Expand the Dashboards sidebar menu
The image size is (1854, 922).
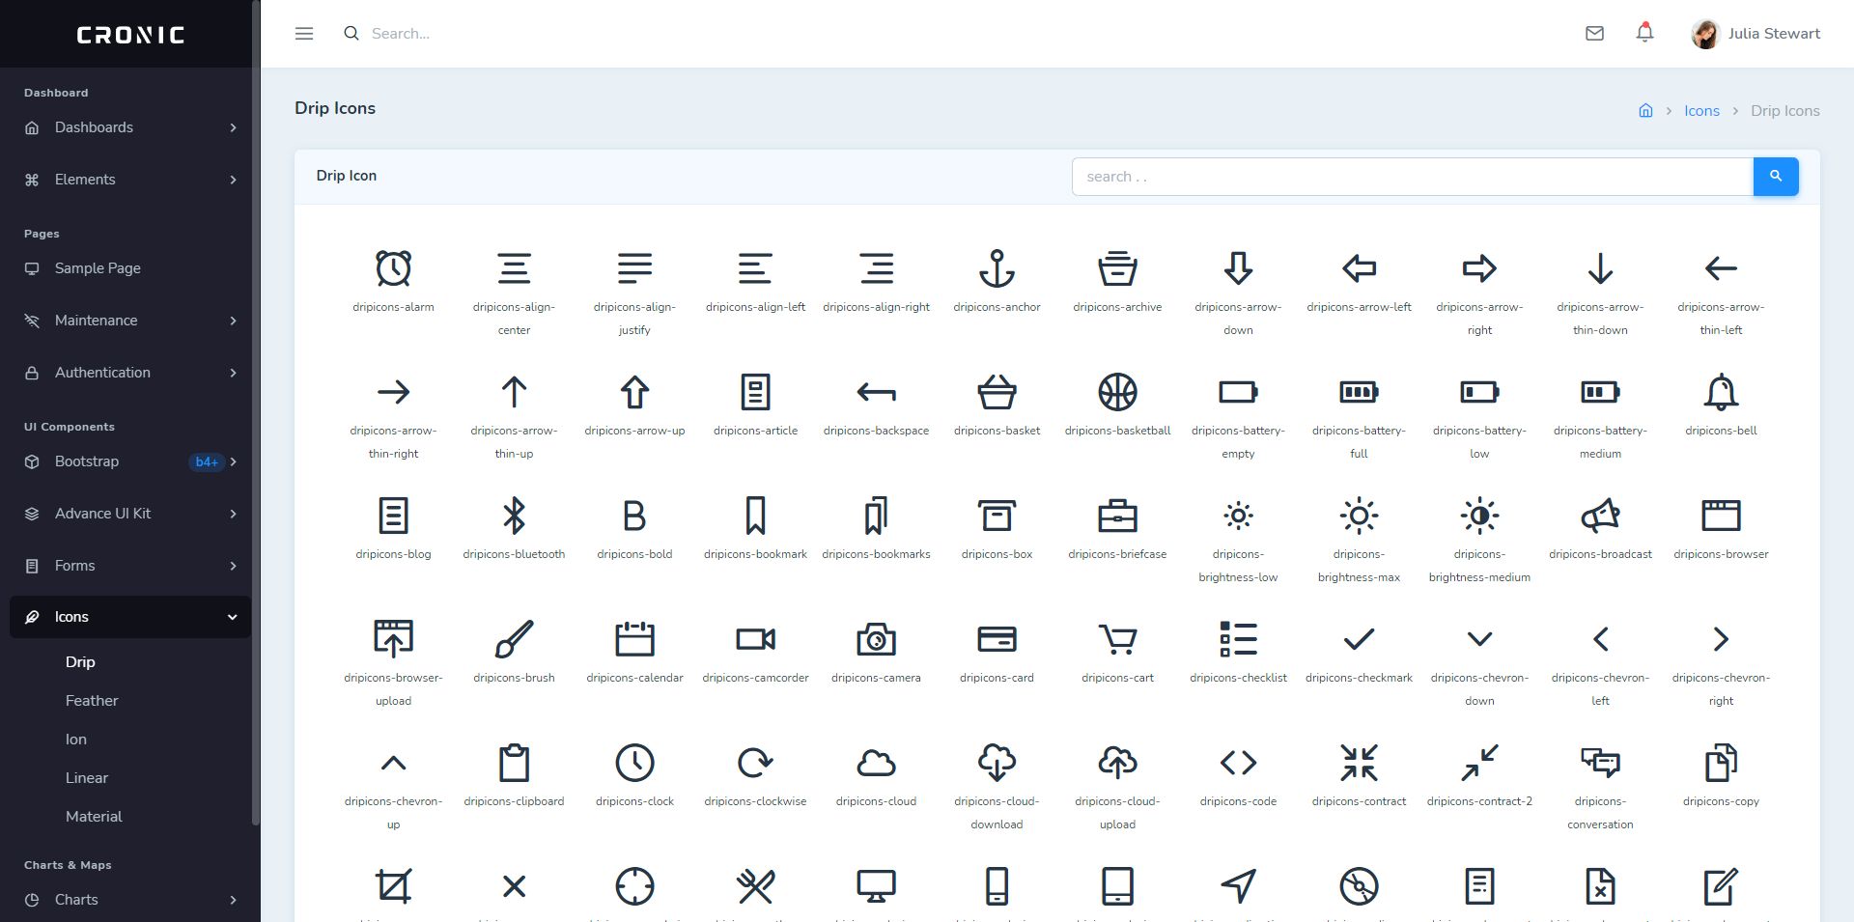[x=130, y=127]
